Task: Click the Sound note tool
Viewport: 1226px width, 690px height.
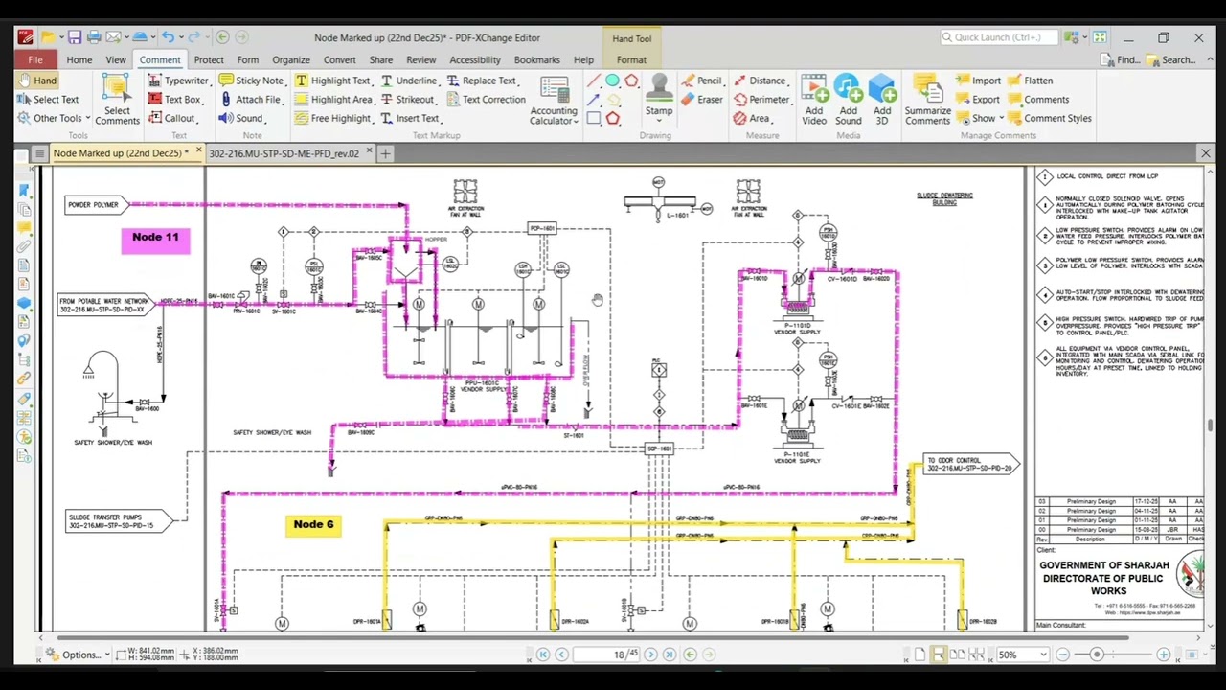Action: pos(241,118)
